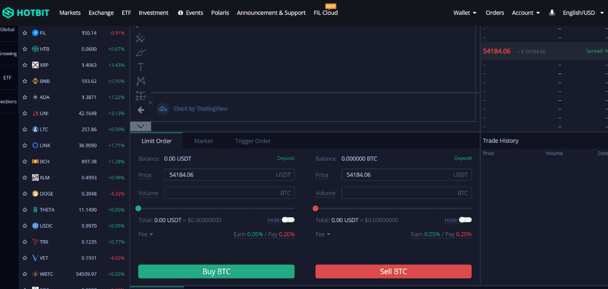Click the LINK coin icon
Screen dimensions: 608x289
pyautogui.click(x=35, y=145)
